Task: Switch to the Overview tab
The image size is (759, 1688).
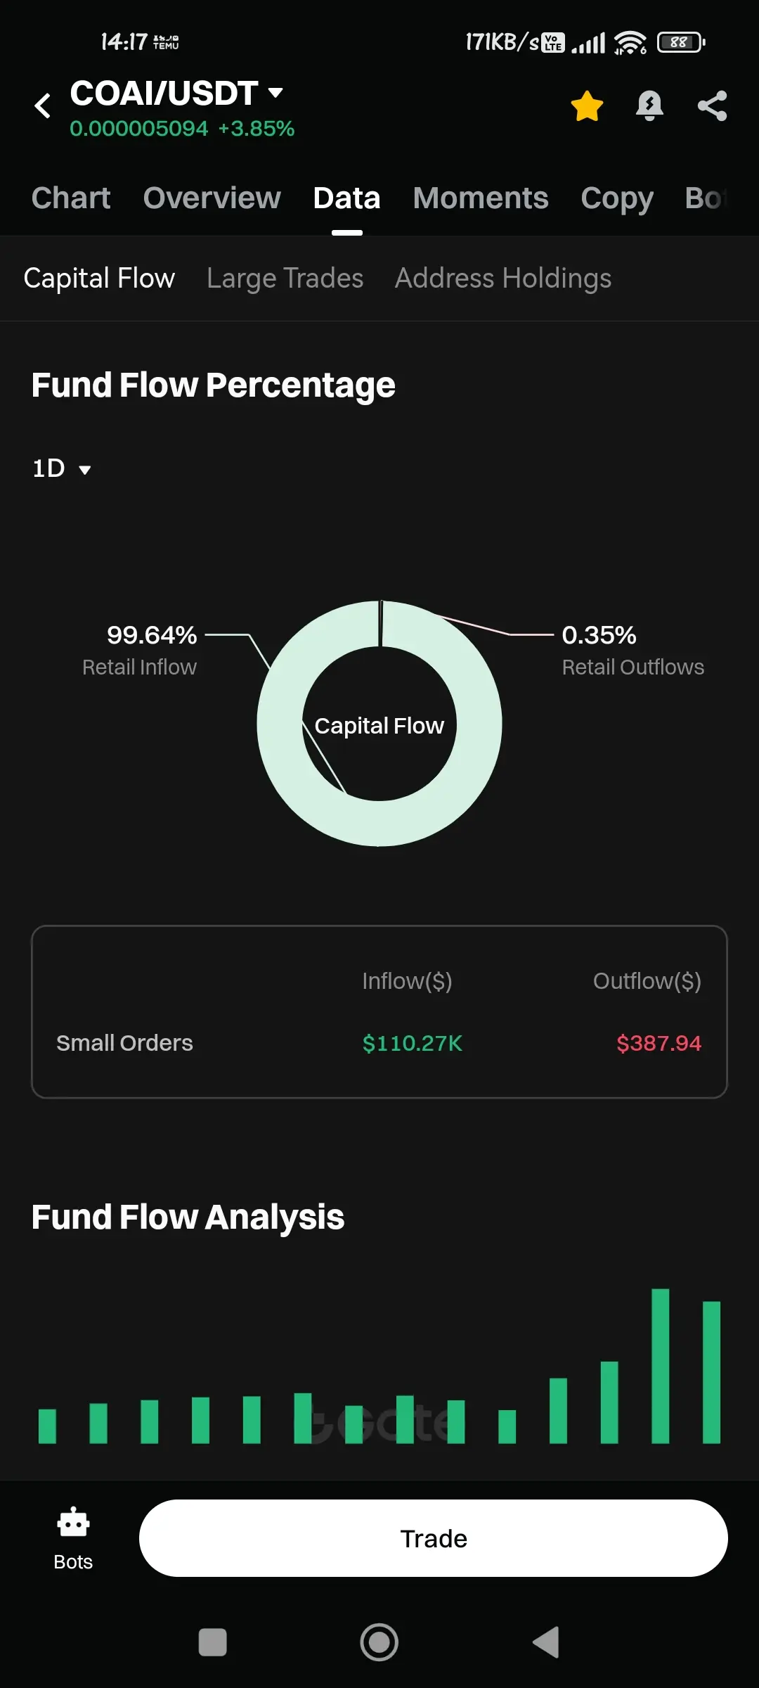Action: (x=212, y=198)
